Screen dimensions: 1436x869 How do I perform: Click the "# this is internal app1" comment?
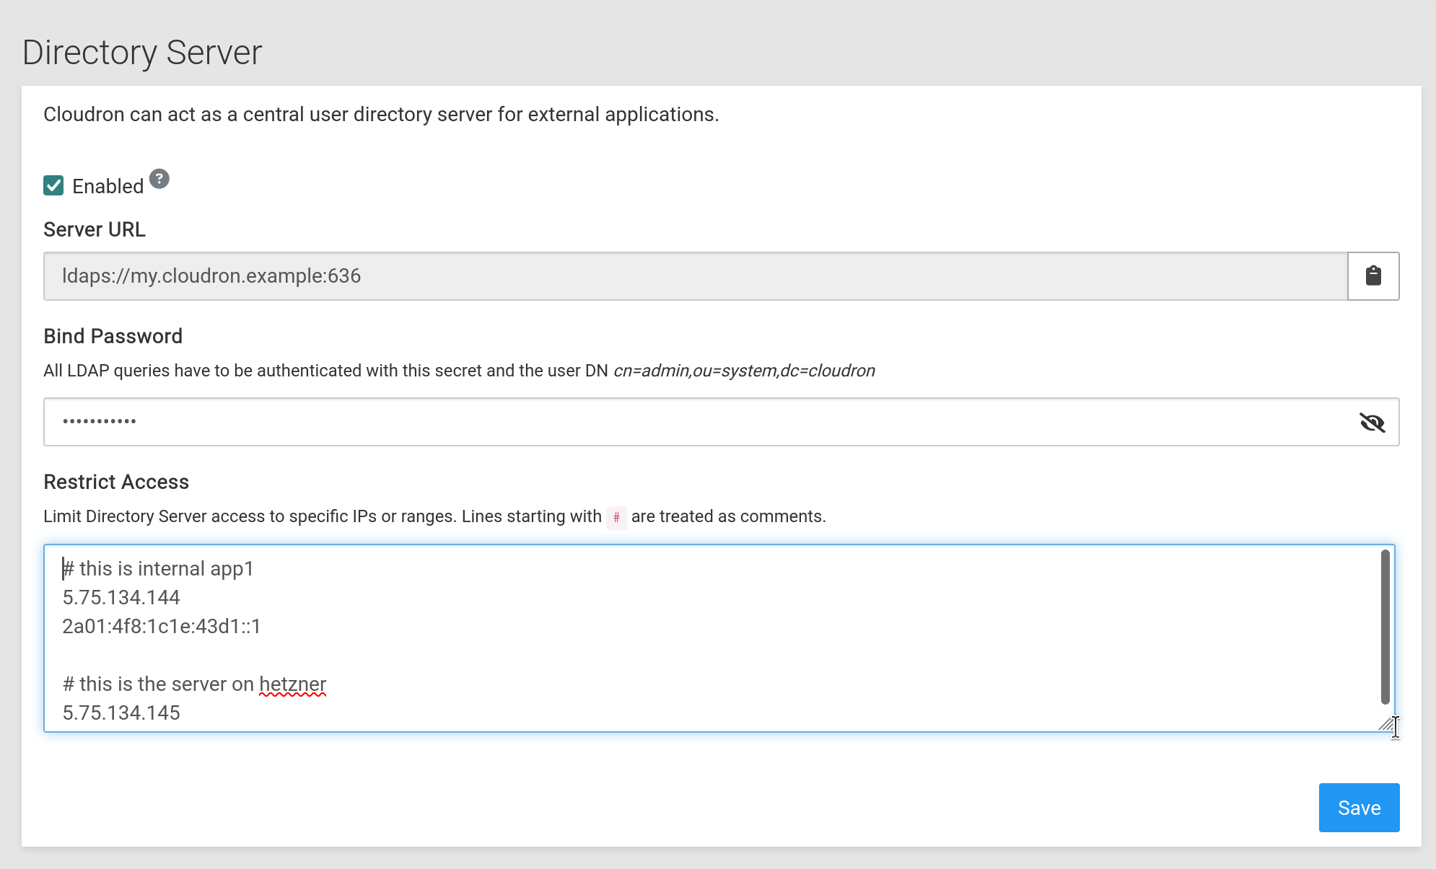pyautogui.click(x=159, y=569)
